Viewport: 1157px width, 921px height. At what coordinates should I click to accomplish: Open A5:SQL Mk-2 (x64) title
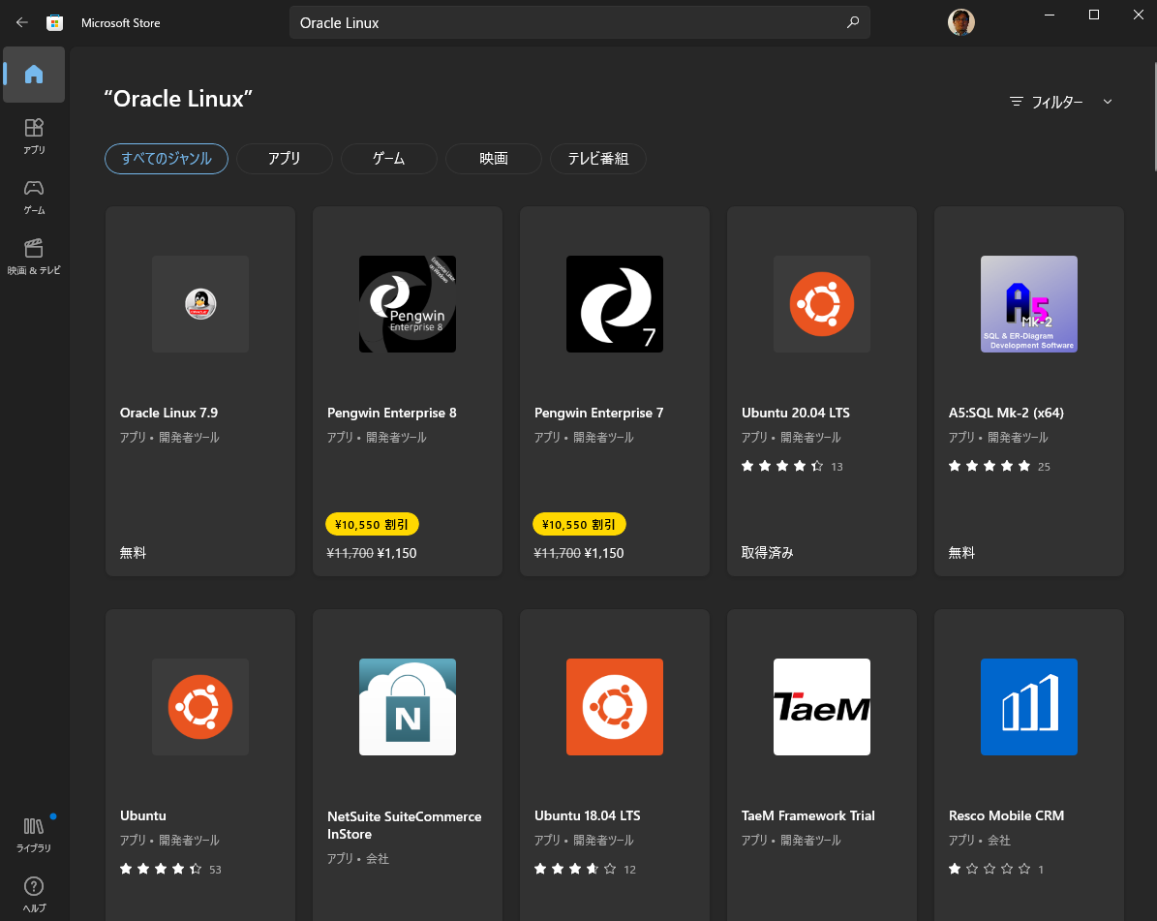pos(1006,414)
